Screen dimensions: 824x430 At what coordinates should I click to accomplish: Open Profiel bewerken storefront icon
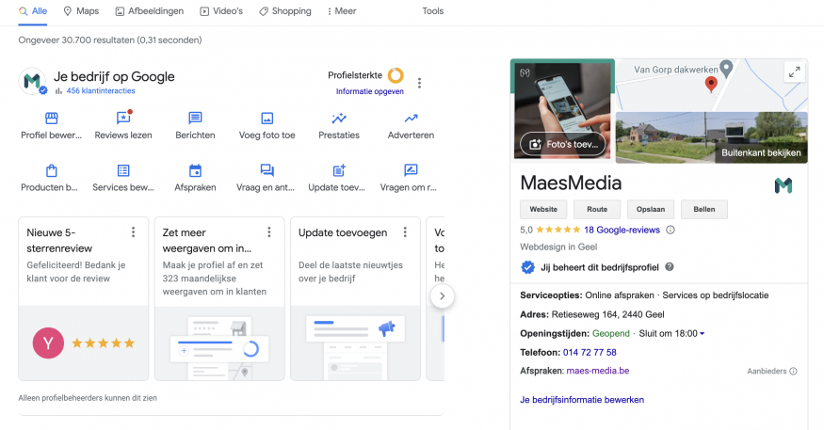click(x=52, y=118)
